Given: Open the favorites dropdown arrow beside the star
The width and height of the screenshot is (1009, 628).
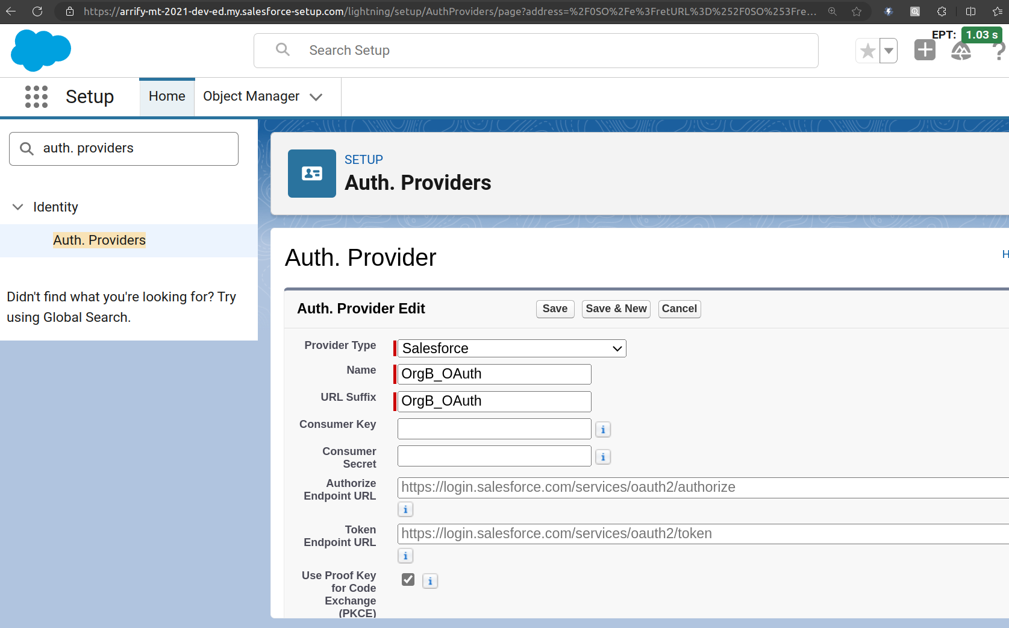Looking at the screenshot, I should [888, 51].
